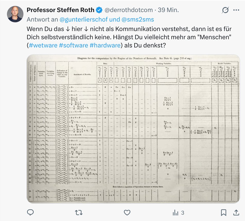The height and width of the screenshot is (221, 245).
Task: Open the three-dot more options menu
Action: (236, 10)
